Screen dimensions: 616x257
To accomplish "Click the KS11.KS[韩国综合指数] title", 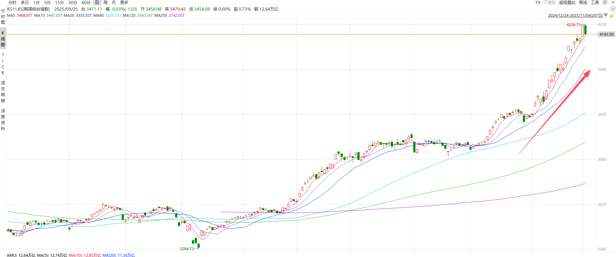I will pyautogui.click(x=28, y=9).
